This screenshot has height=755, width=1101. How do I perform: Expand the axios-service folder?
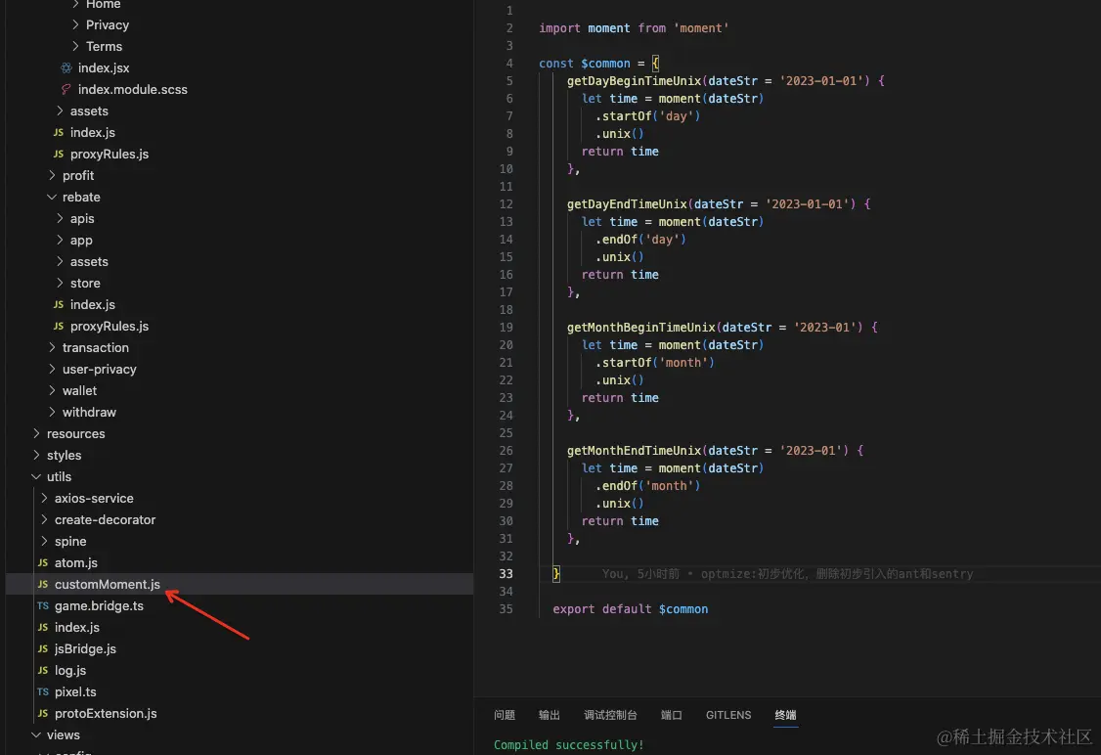click(x=94, y=498)
